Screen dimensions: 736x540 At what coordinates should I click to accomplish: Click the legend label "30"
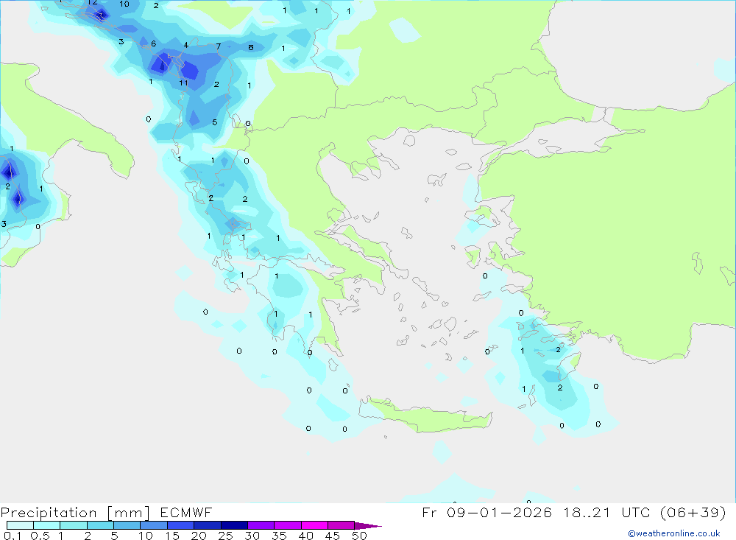point(252,536)
